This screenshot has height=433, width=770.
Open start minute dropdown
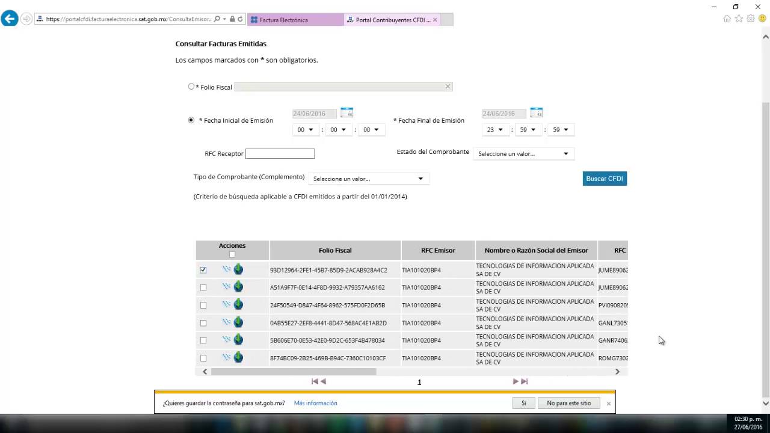pyautogui.click(x=339, y=129)
